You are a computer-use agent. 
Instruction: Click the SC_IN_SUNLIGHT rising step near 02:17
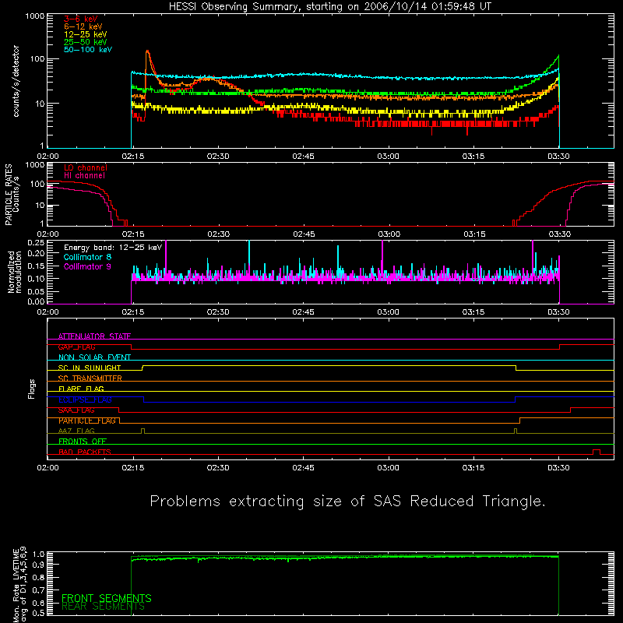[143, 368]
